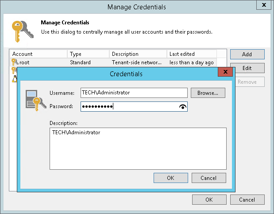This screenshot has width=274, height=214.
Task: Cancel the Credentials dialog
Action: tap(208, 178)
